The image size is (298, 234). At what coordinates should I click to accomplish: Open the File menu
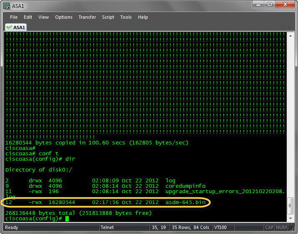(13, 17)
